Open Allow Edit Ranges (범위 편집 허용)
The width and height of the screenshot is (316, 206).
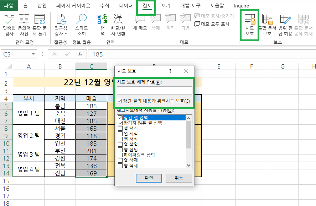(285, 25)
